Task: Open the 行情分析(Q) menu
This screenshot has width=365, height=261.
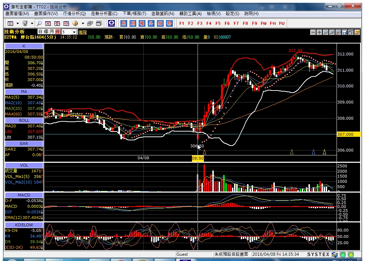Action: (x=74, y=14)
